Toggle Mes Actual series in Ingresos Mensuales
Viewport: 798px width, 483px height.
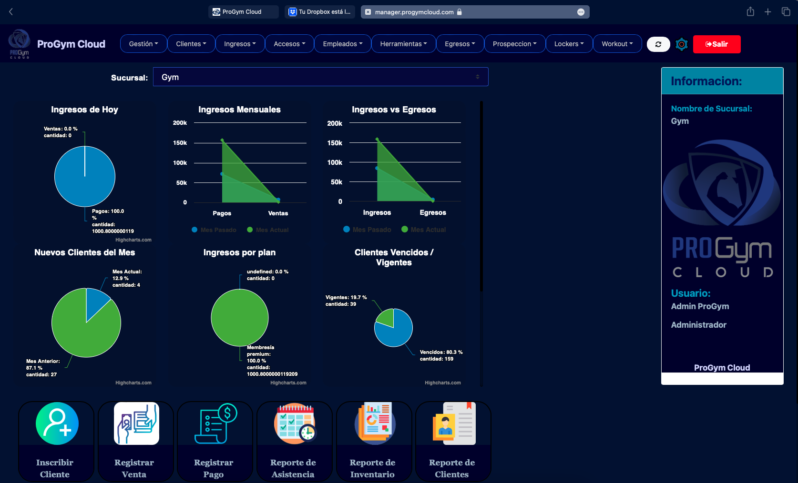(x=268, y=230)
